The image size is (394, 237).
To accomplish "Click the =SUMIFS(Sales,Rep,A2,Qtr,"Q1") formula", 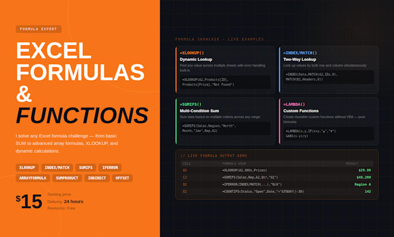I will click(x=250, y=177).
